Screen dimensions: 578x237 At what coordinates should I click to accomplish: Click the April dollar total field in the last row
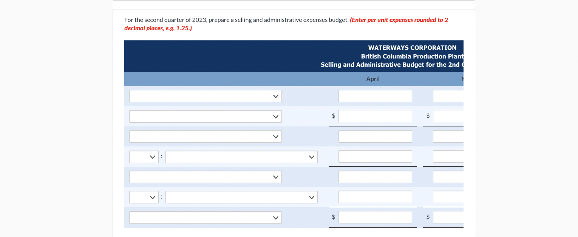pos(375,217)
